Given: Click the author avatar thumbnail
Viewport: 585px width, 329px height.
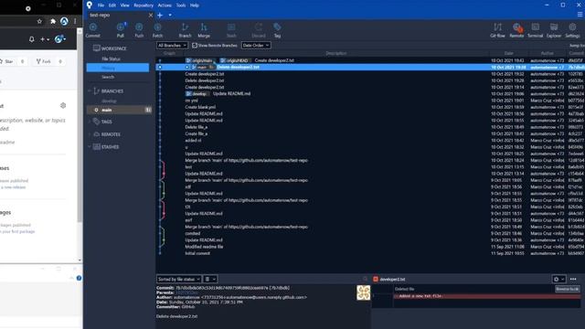Looking at the screenshot, I should (364, 292).
